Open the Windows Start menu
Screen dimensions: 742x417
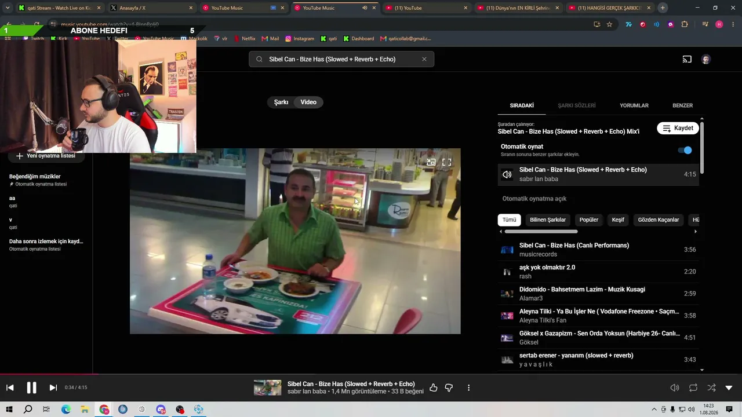pos(9,409)
